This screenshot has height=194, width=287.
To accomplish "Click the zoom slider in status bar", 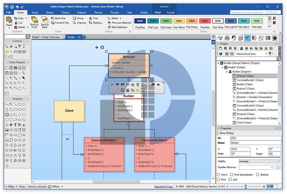I will click(x=246, y=186).
